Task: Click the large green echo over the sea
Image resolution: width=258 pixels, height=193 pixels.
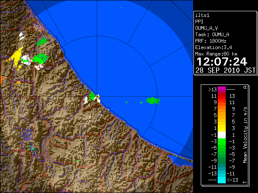Action: point(153,101)
